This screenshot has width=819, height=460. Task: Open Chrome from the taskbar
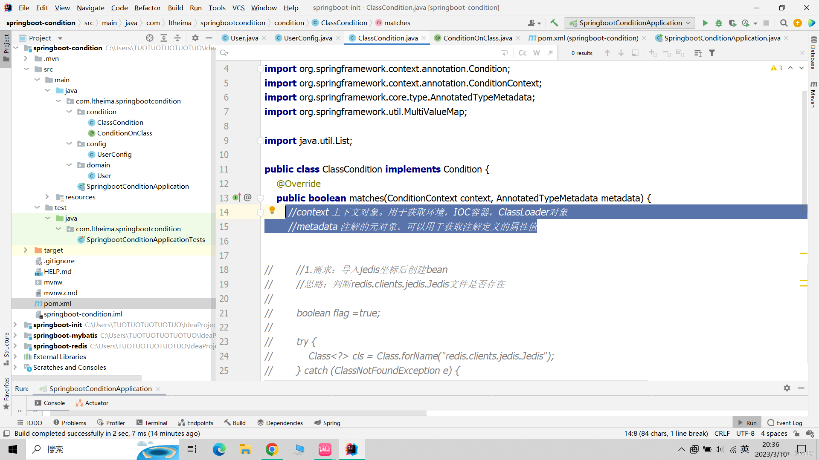[x=272, y=449]
